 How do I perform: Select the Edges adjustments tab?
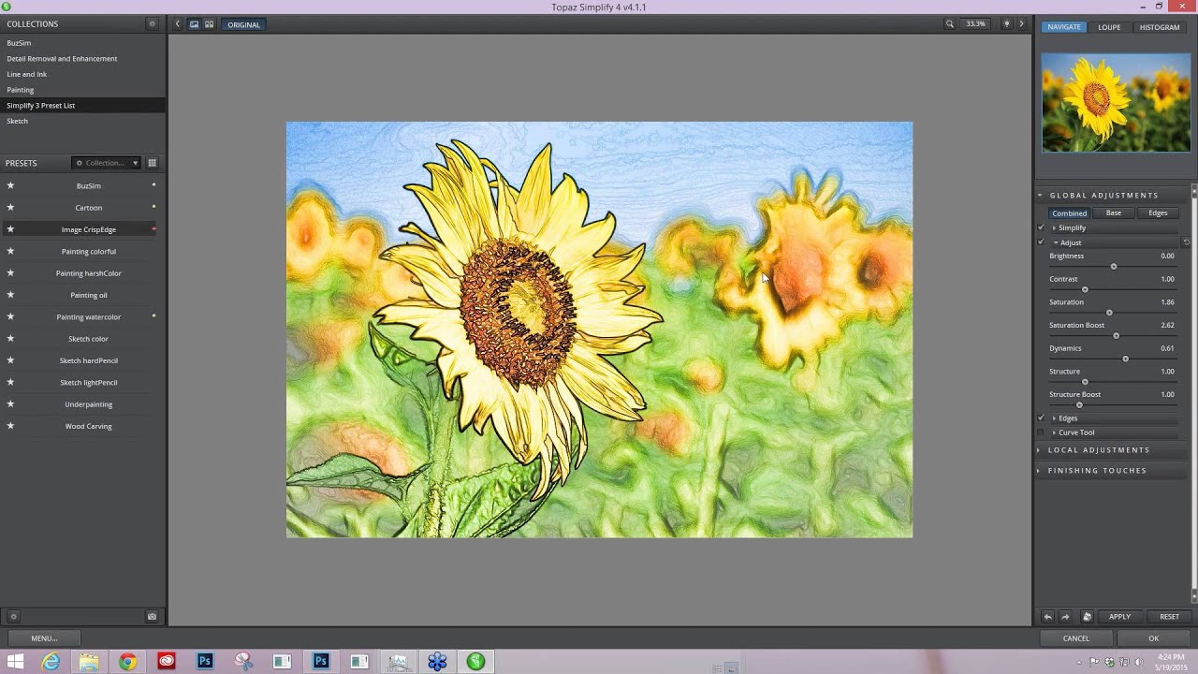(1158, 213)
